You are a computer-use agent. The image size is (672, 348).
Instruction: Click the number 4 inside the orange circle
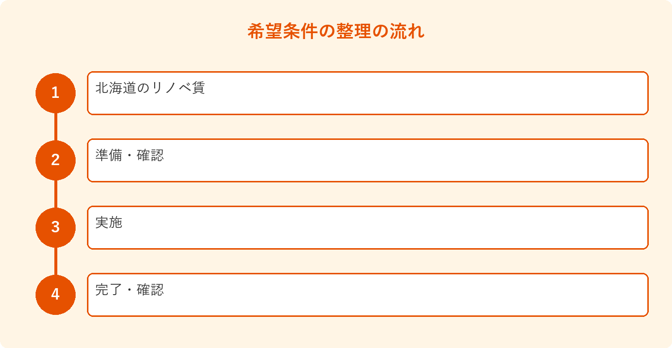[x=55, y=295]
